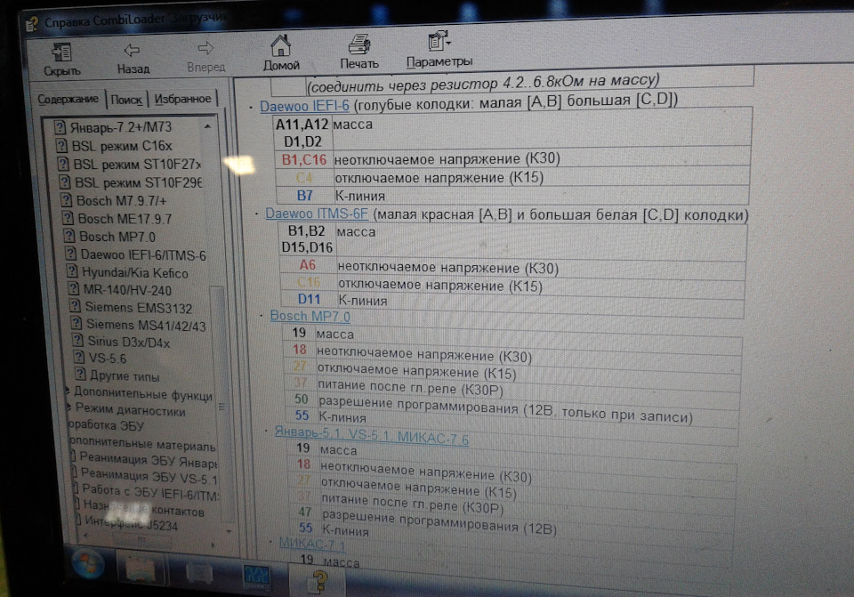Open the Bosch M7.9.7/+ topic
The image size is (854, 597).
point(121,200)
